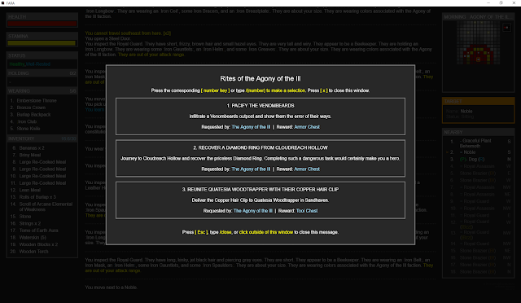This screenshot has height=303, width=521.
Task: Restore down the FARA window
Action: coord(501,3)
